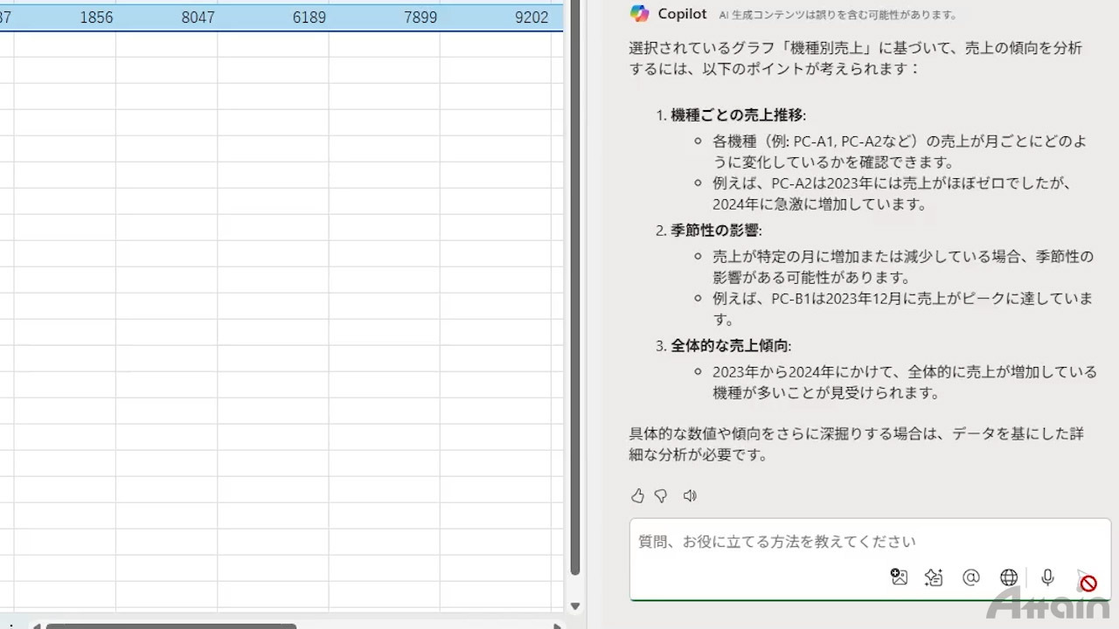Click the add image icon in the prompt box
The width and height of the screenshot is (1119, 629).
click(x=899, y=577)
